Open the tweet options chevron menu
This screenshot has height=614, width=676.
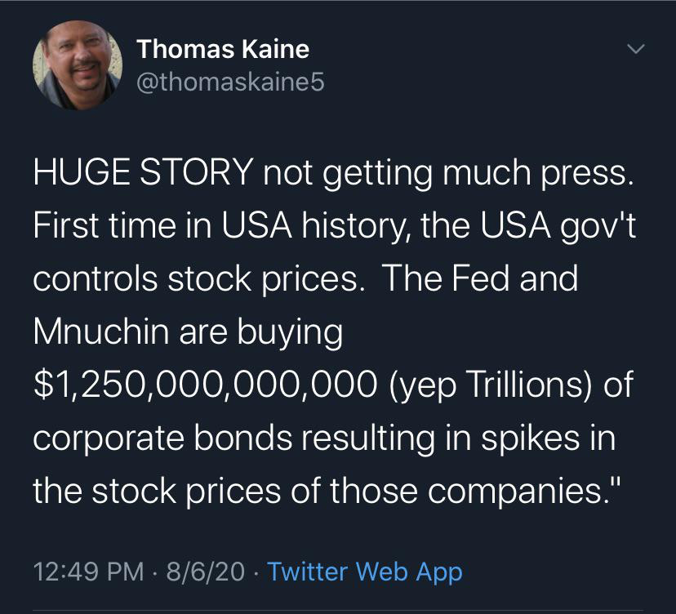click(x=634, y=50)
